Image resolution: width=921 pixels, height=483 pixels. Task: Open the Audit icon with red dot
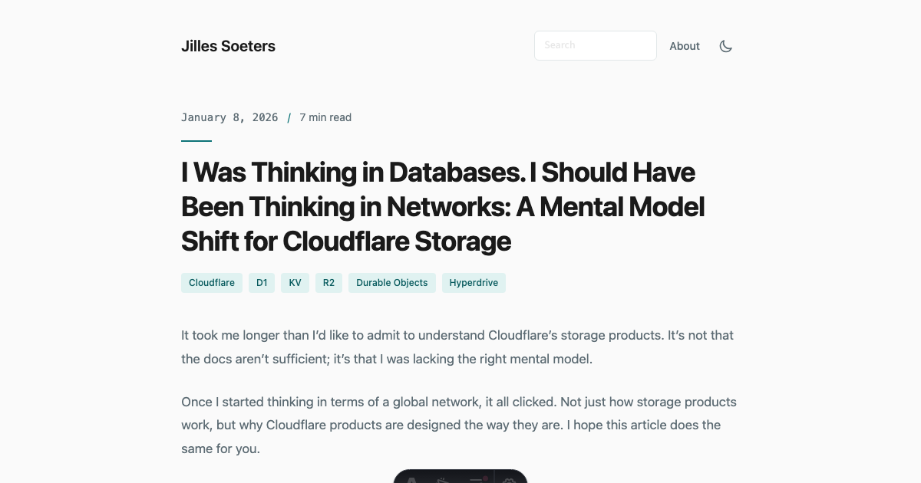pos(476,479)
